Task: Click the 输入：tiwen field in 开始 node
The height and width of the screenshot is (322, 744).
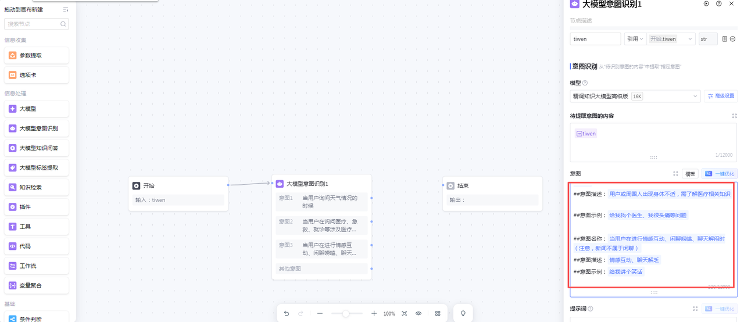Action: (178, 200)
